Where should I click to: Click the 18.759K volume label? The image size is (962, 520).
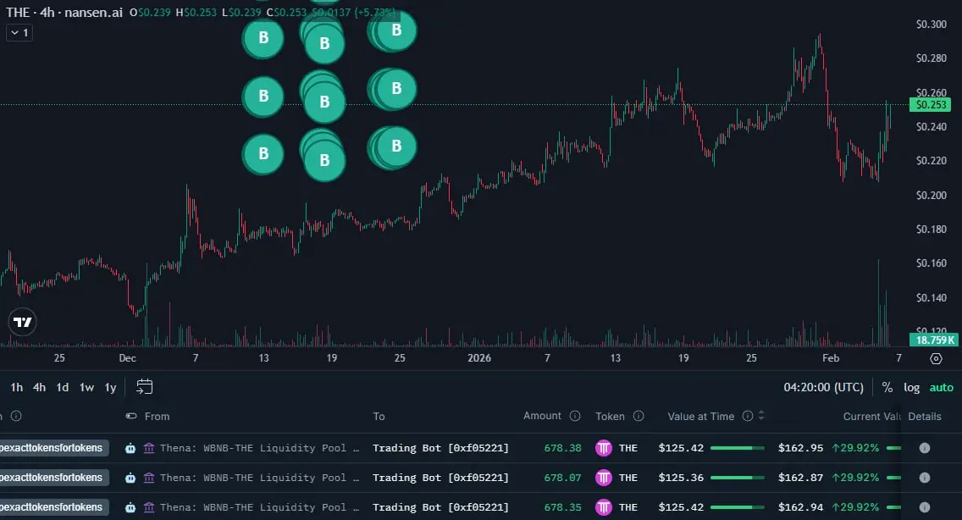tap(934, 340)
